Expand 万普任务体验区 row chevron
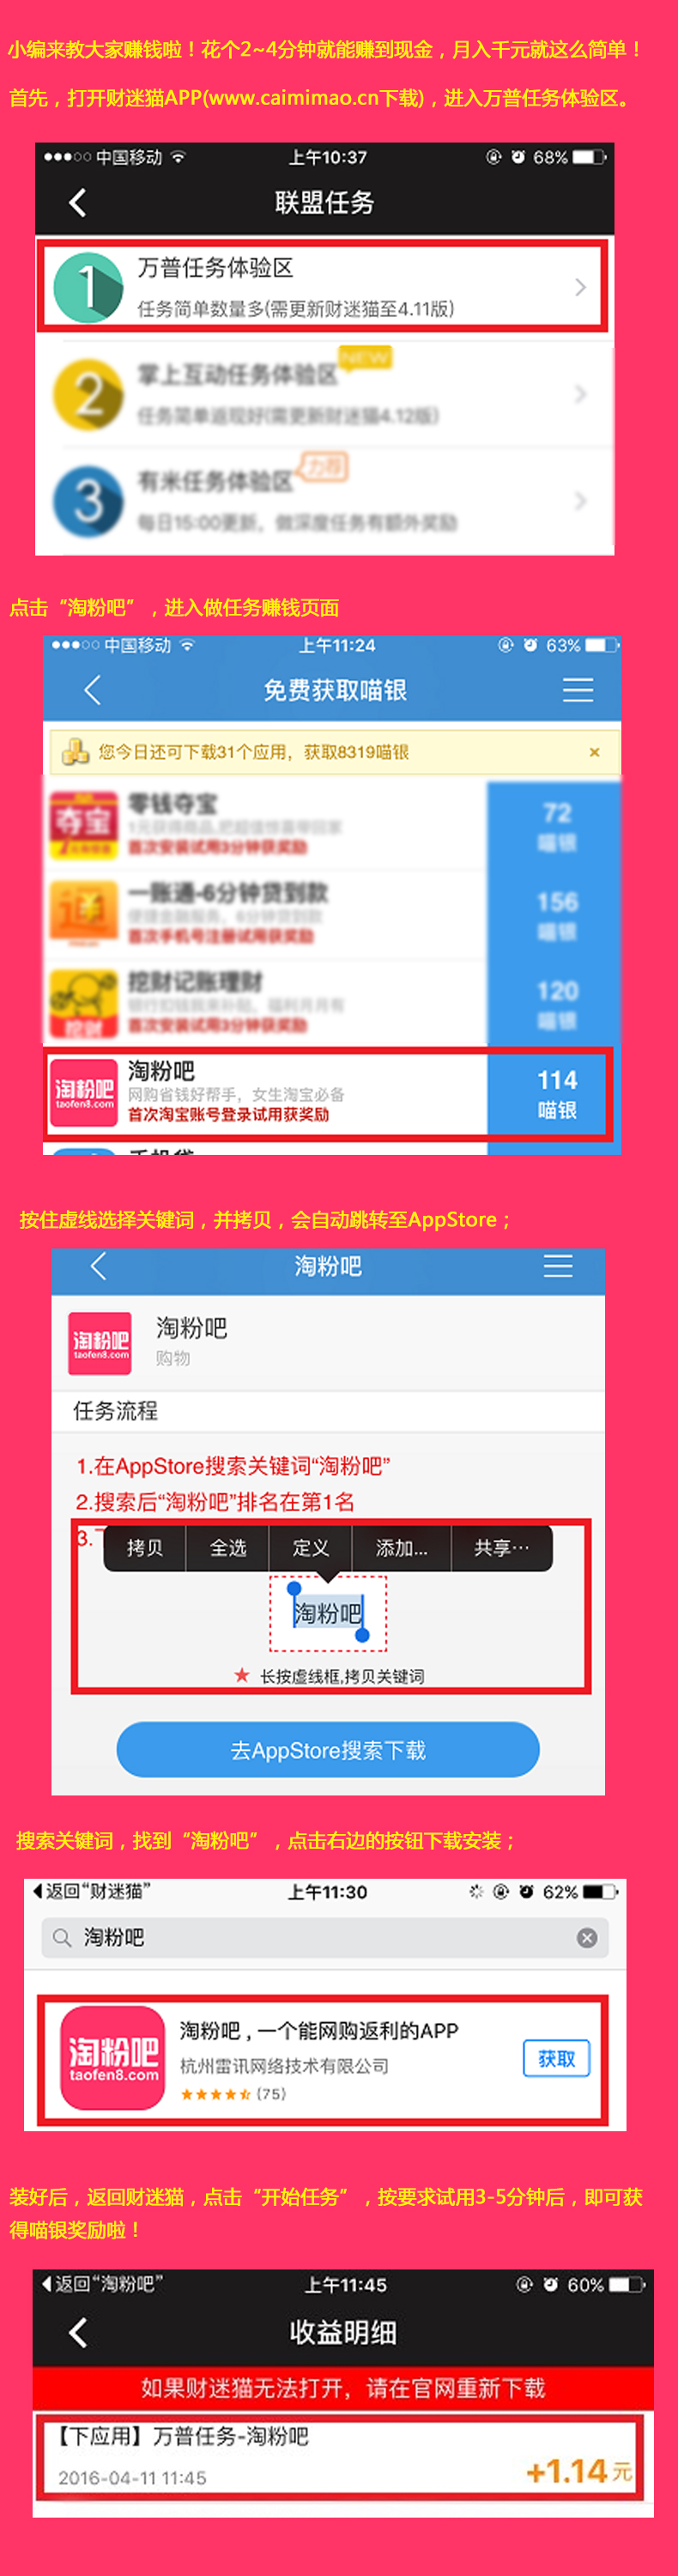The height and width of the screenshot is (2576, 678). [x=580, y=287]
